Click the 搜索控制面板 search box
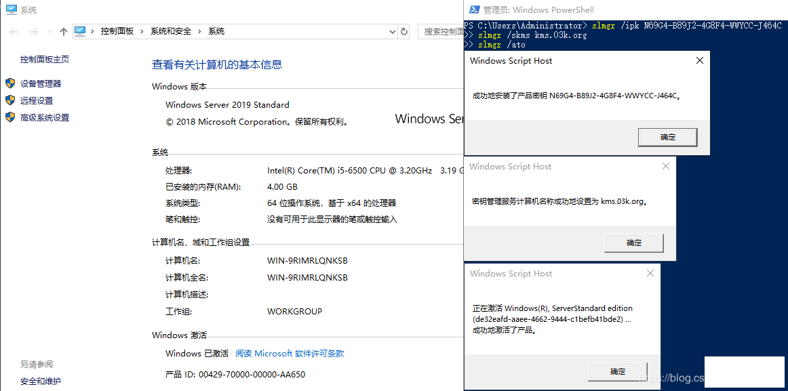The width and height of the screenshot is (788, 391). tap(441, 32)
